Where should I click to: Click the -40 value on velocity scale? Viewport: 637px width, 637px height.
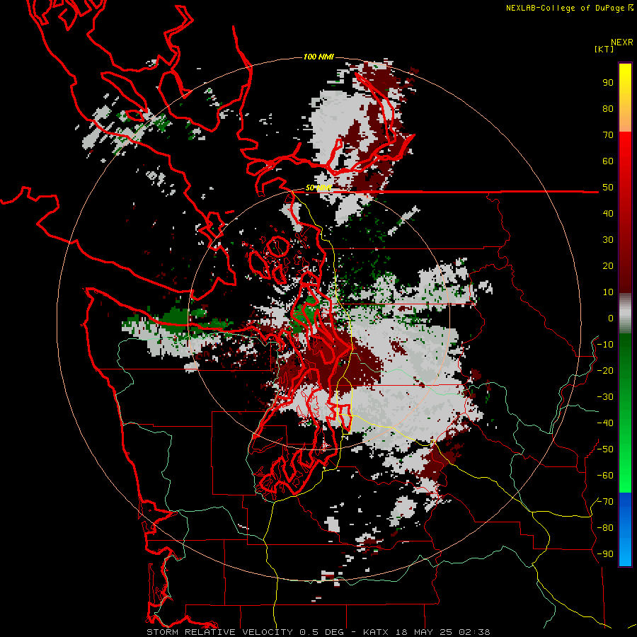(x=605, y=423)
